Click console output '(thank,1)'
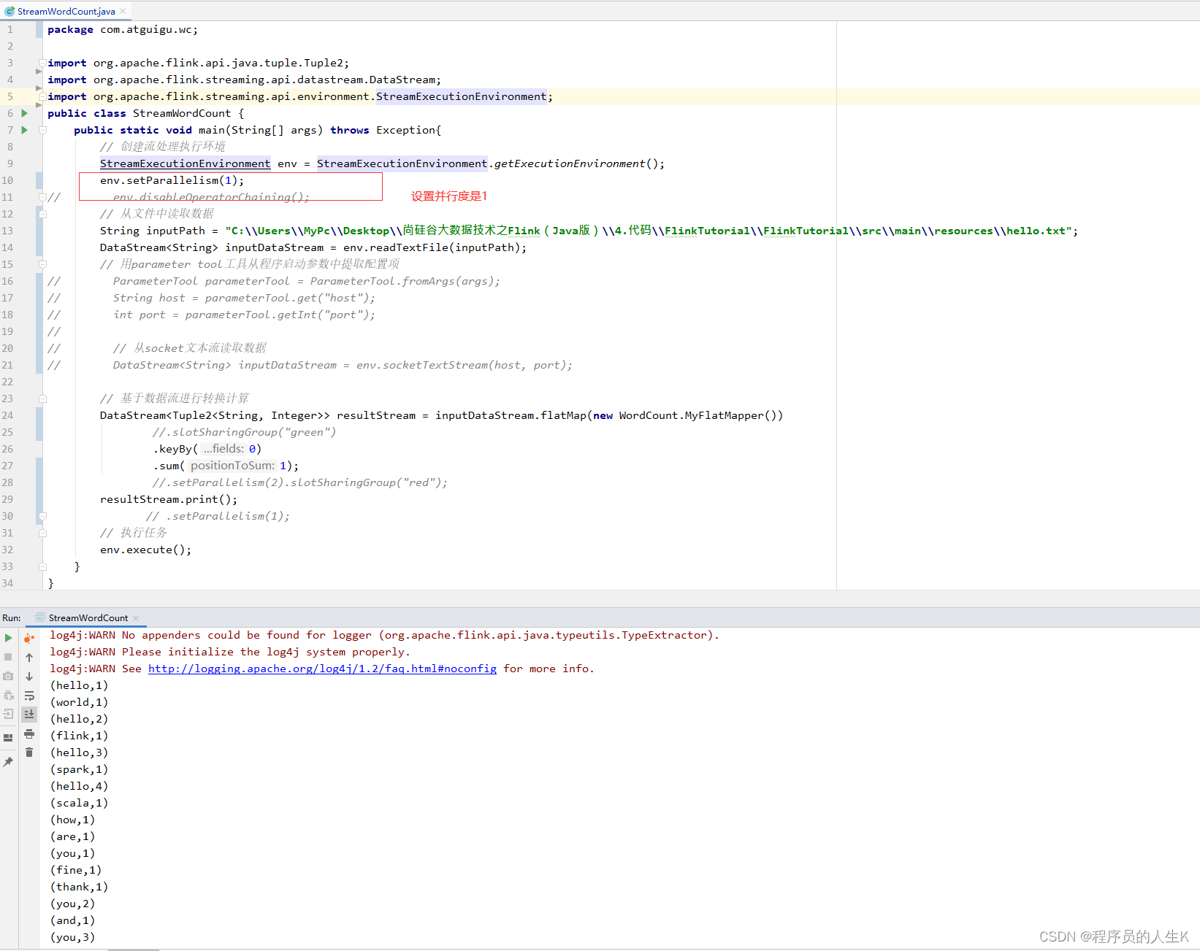The width and height of the screenshot is (1200, 951). (79, 887)
